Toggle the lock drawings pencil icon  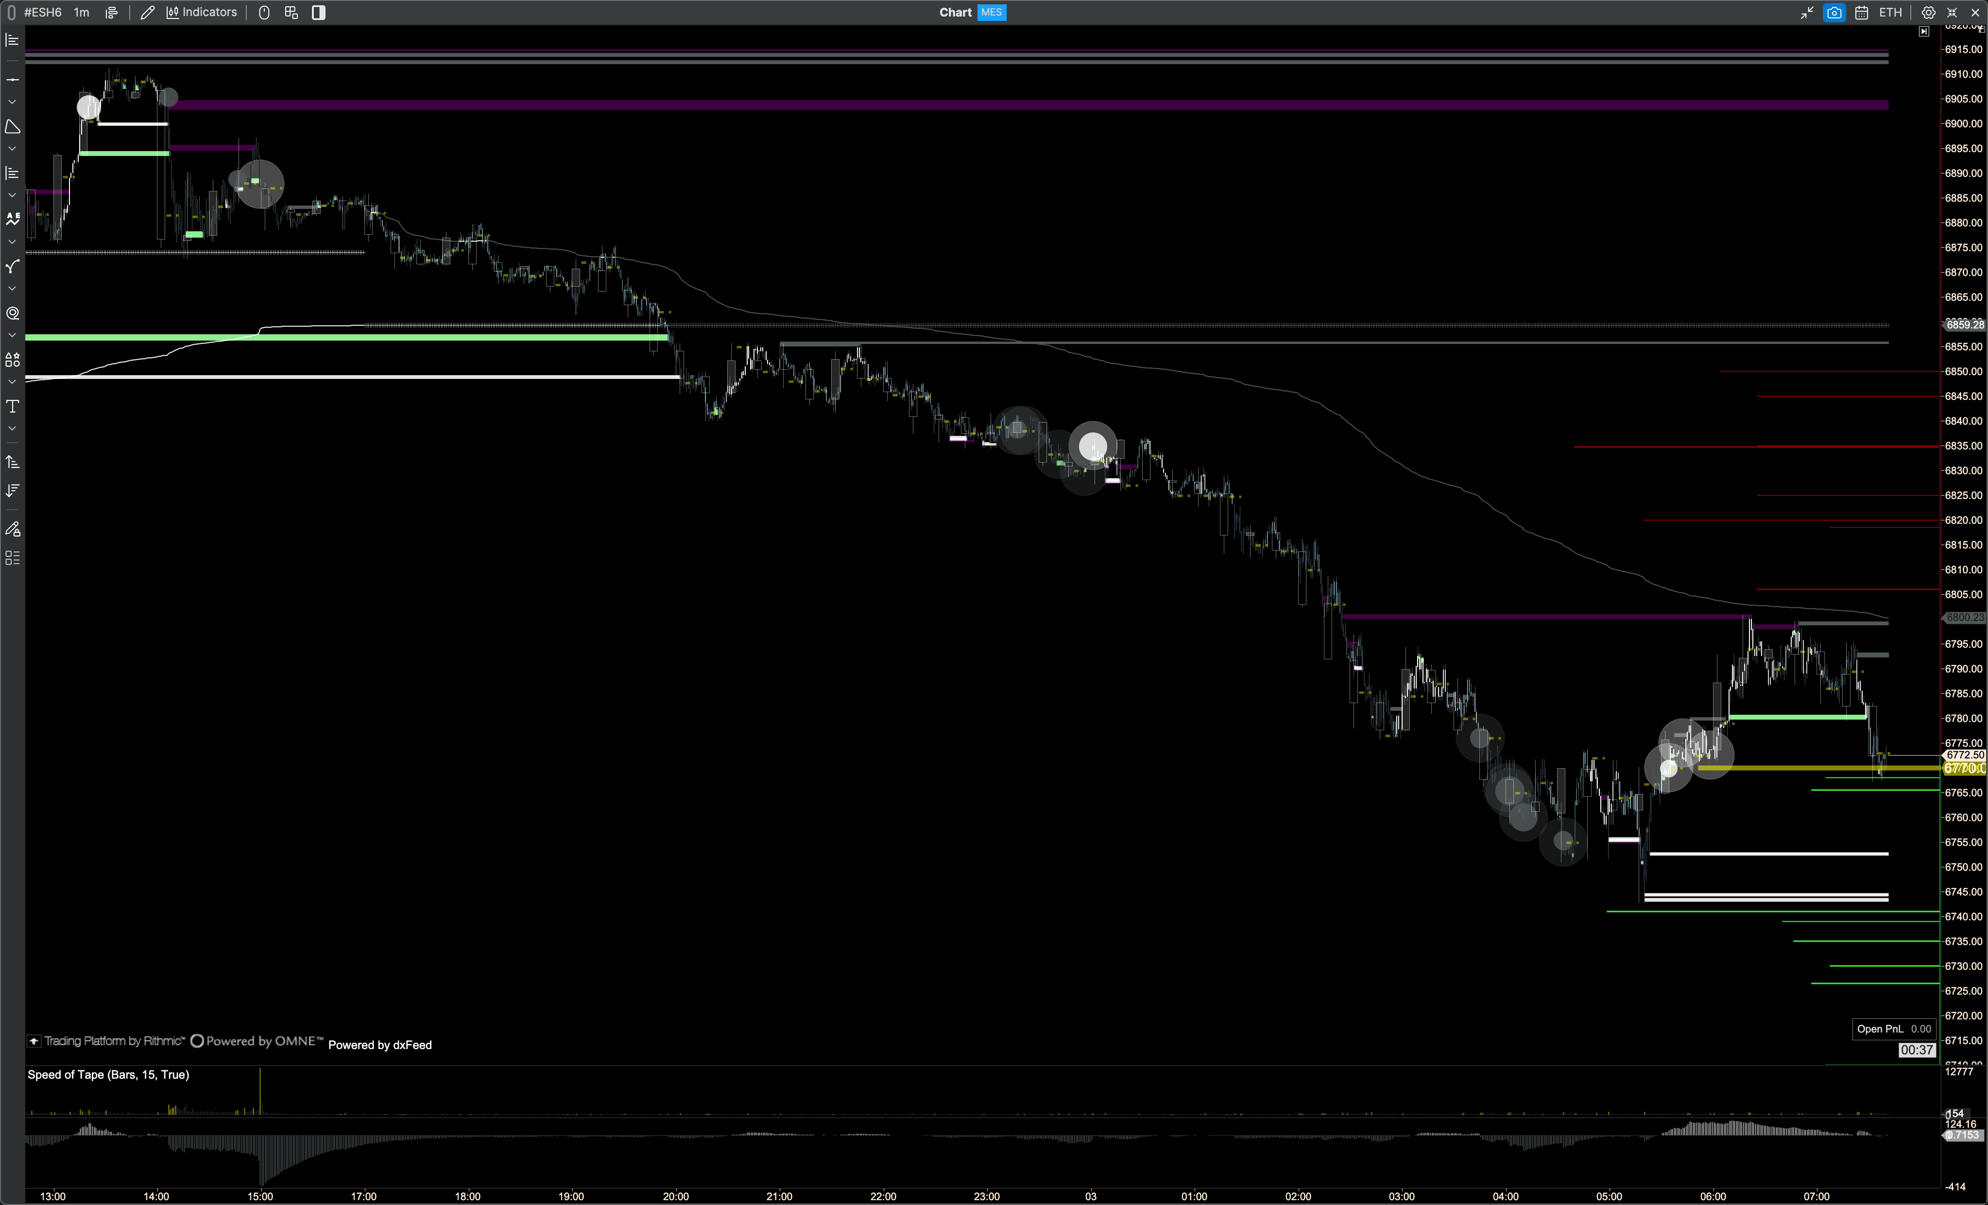[x=12, y=530]
